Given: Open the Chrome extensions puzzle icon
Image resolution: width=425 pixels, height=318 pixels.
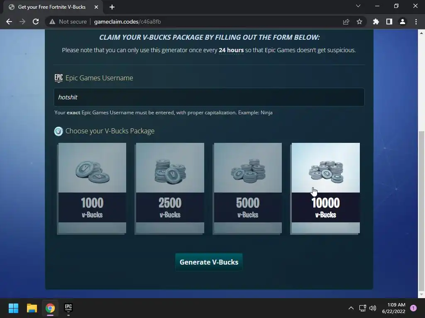Looking at the screenshot, I should point(376,22).
